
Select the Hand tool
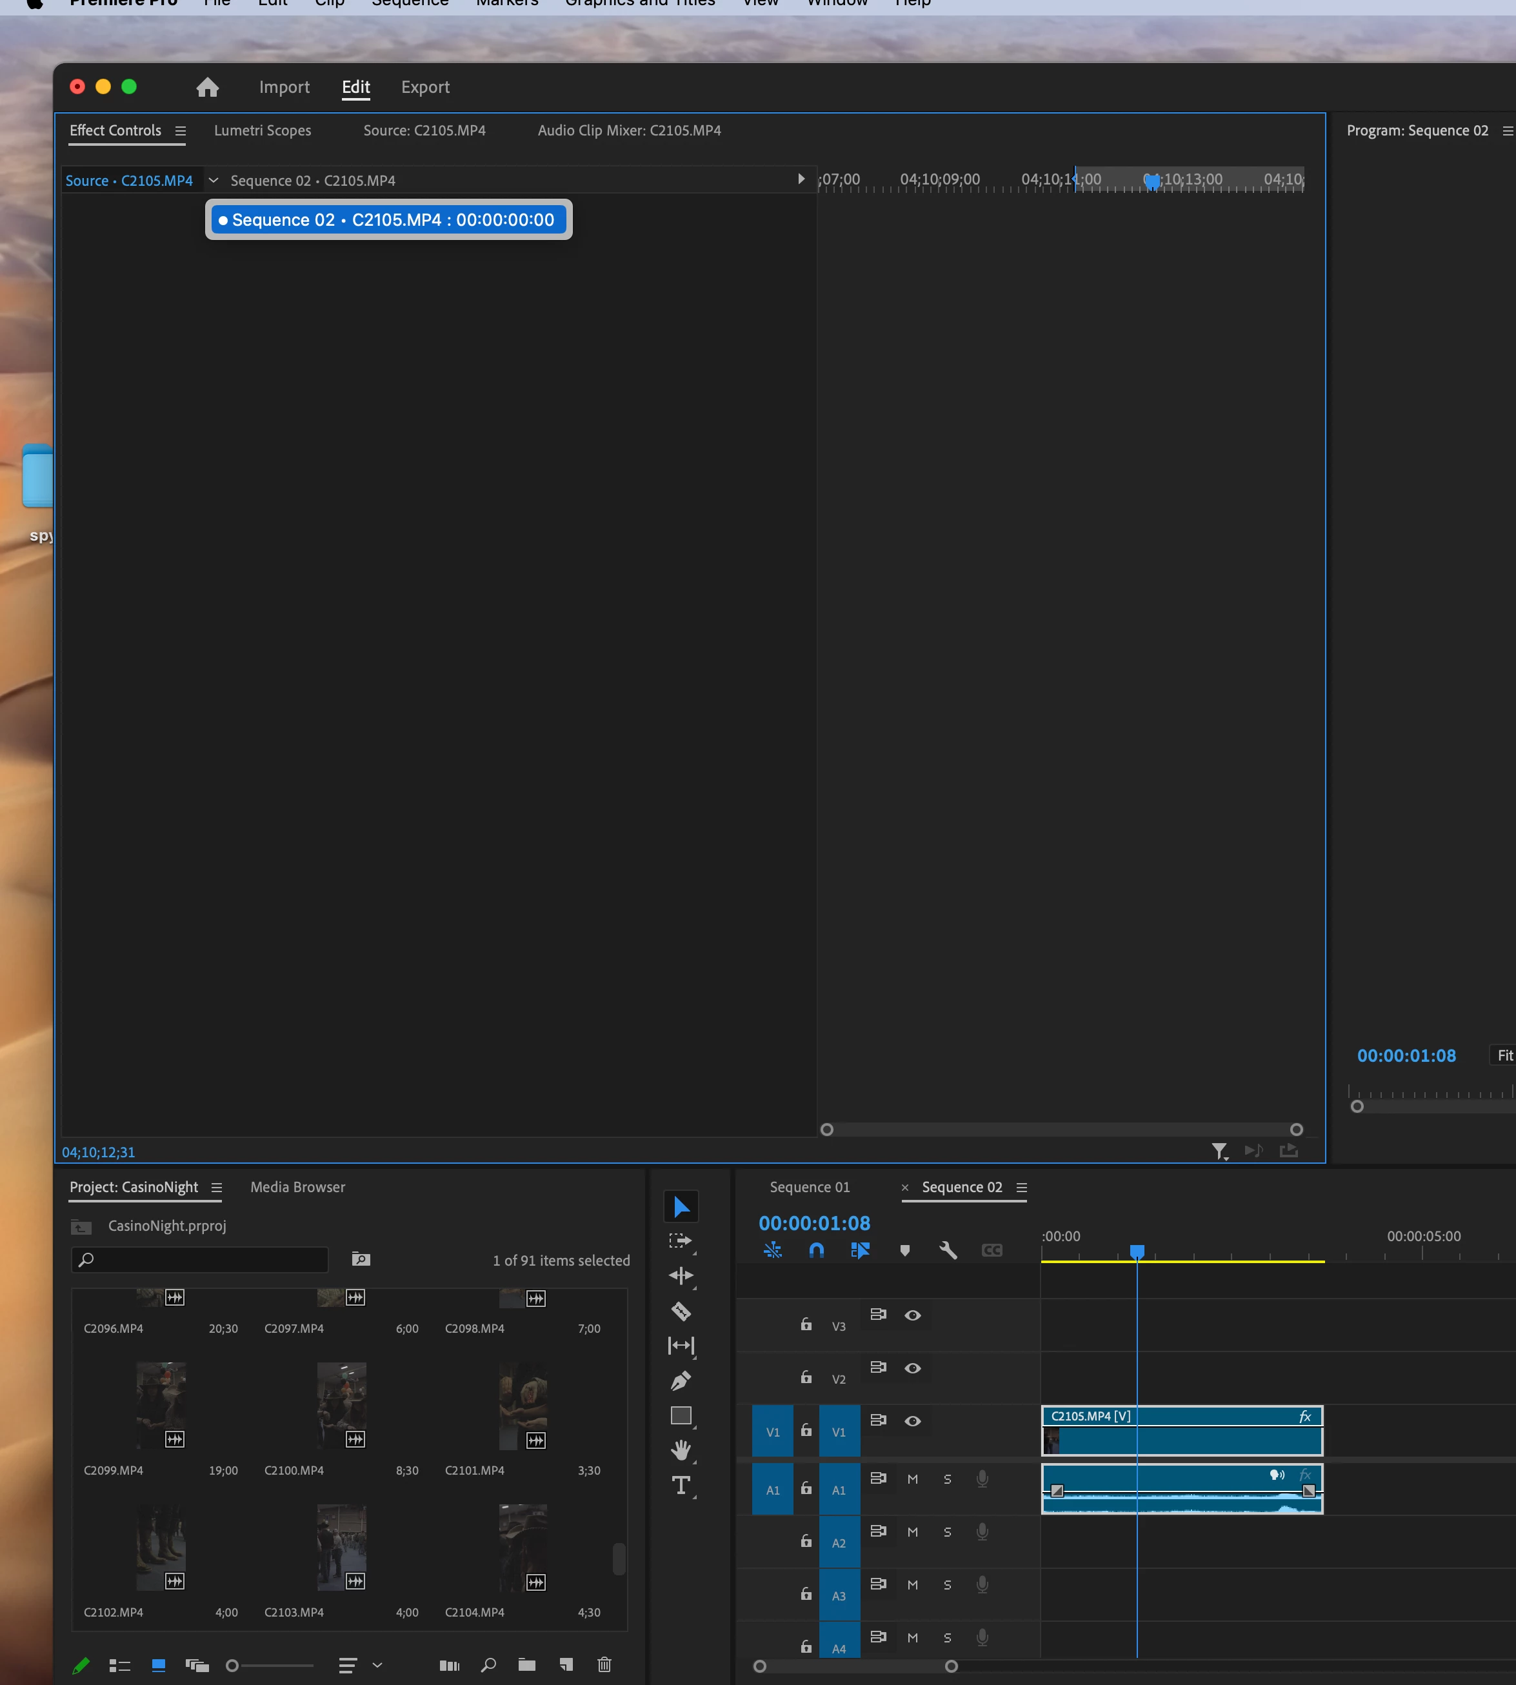coord(681,1450)
